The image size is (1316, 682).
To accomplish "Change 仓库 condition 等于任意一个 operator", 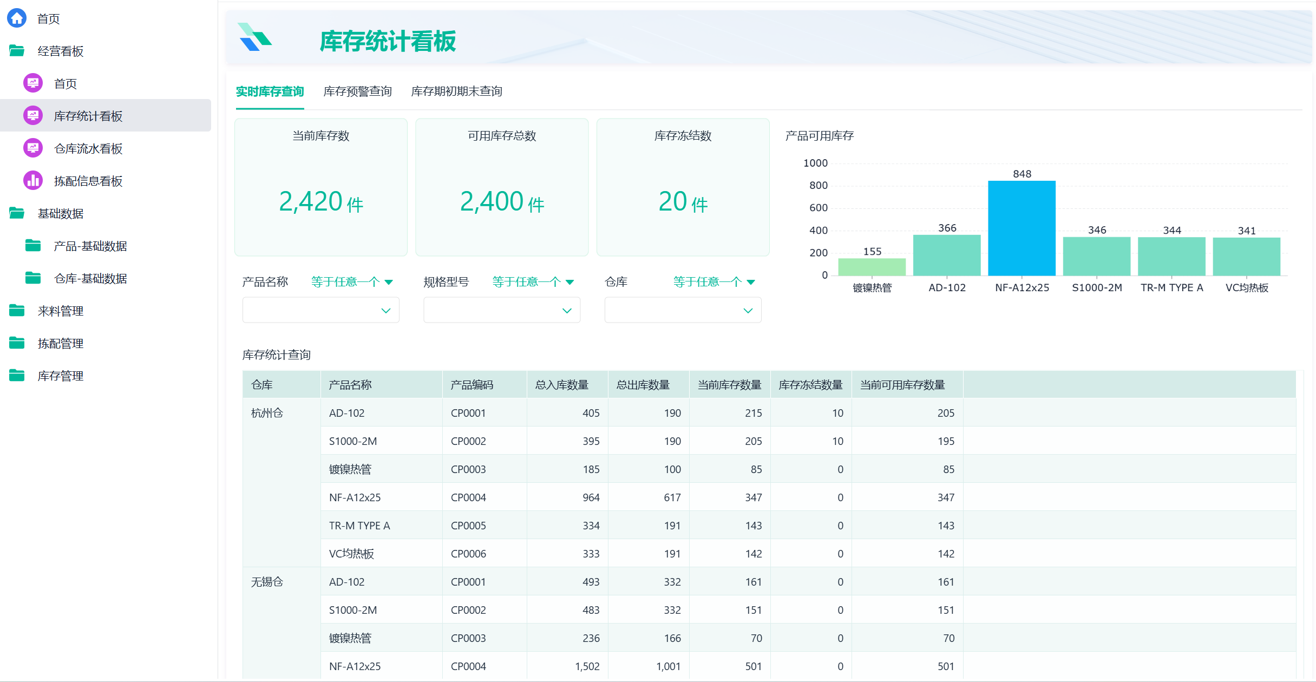I will [713, 282].
